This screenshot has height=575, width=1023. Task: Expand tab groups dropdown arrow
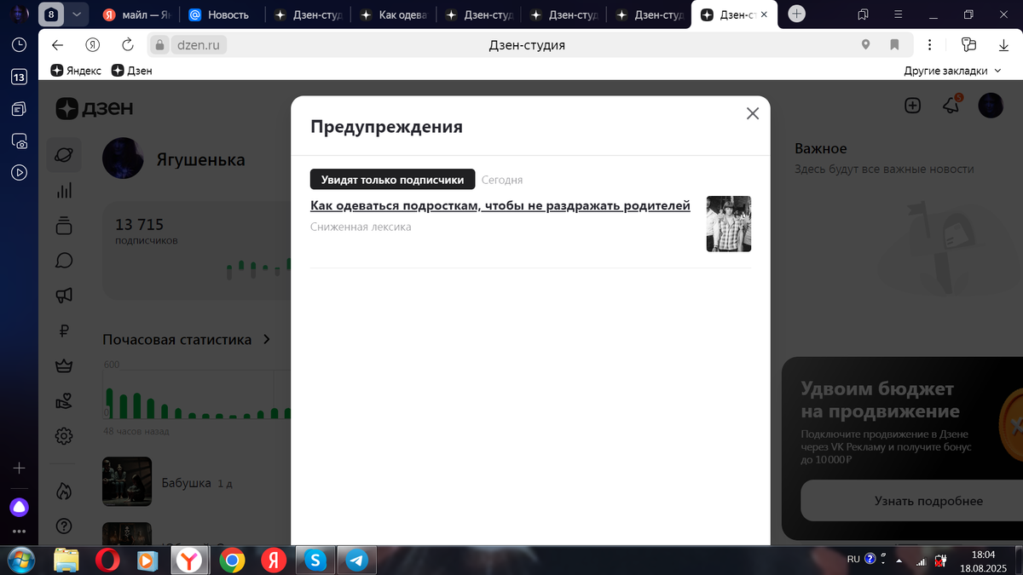tap(77, 14)
